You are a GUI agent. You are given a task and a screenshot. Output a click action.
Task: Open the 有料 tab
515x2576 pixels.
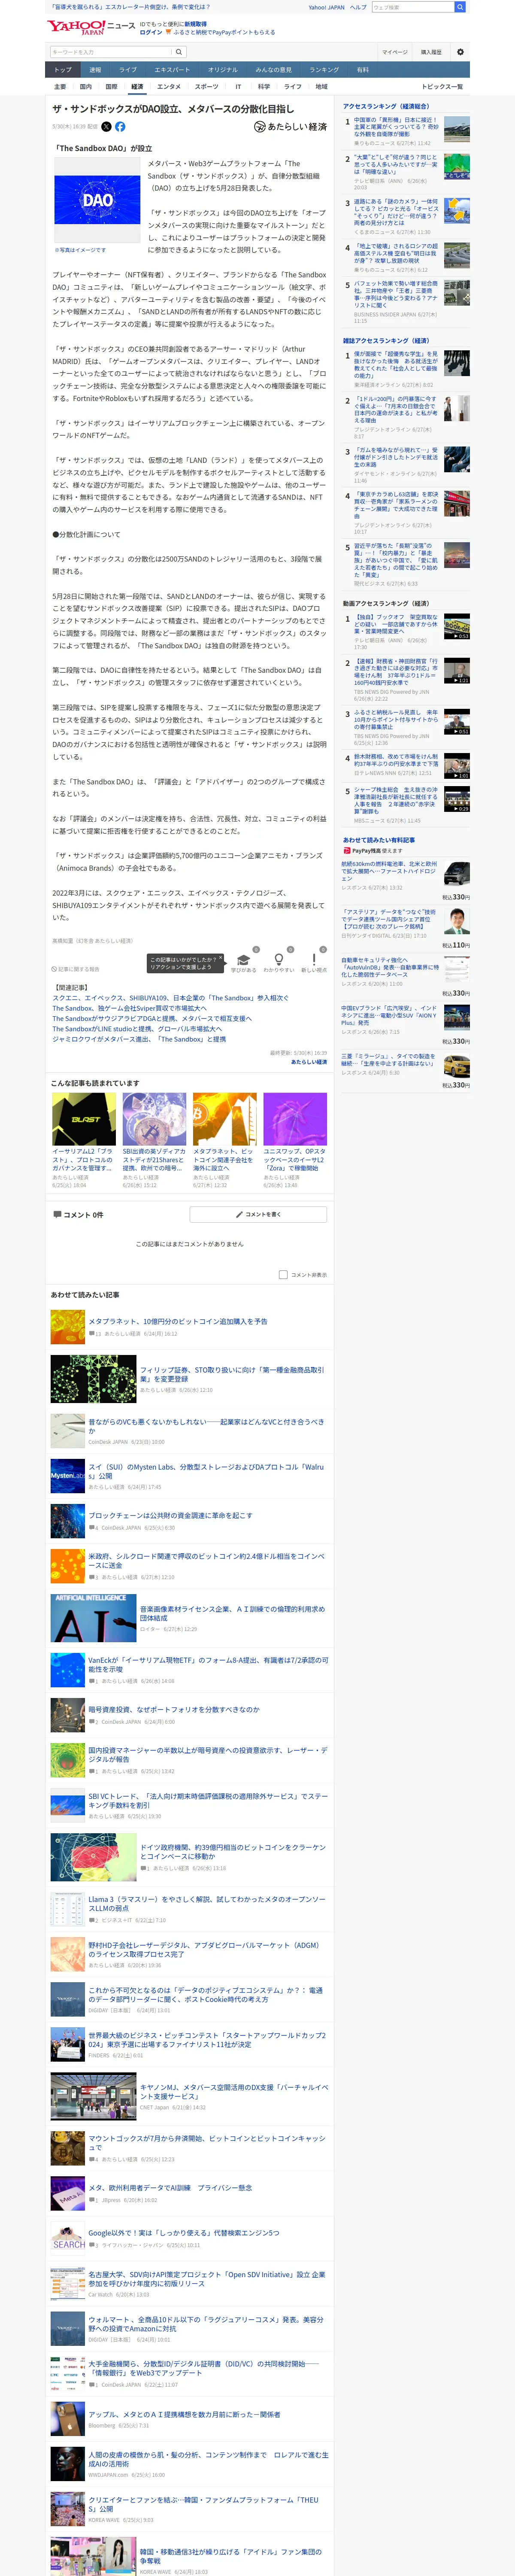click(363, 70)
